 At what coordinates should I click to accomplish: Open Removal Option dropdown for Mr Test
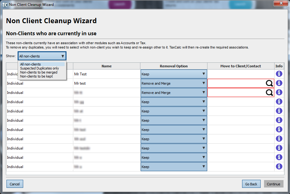[x=173, y=74]
